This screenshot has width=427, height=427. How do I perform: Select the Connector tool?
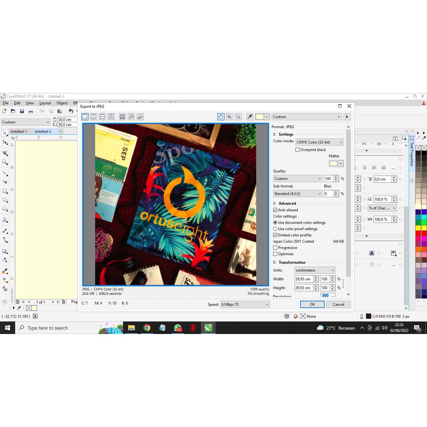coord(5,240)
